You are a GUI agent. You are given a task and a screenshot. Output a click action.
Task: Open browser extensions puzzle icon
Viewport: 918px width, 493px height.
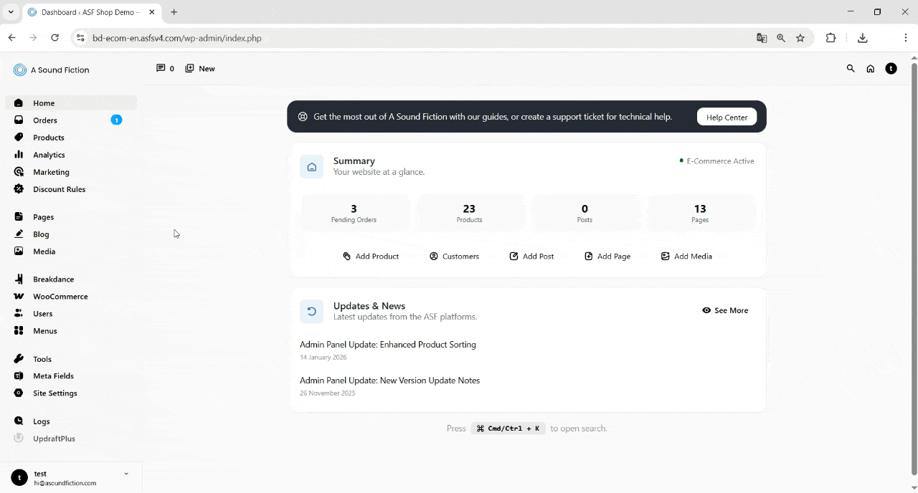(831, 38)
